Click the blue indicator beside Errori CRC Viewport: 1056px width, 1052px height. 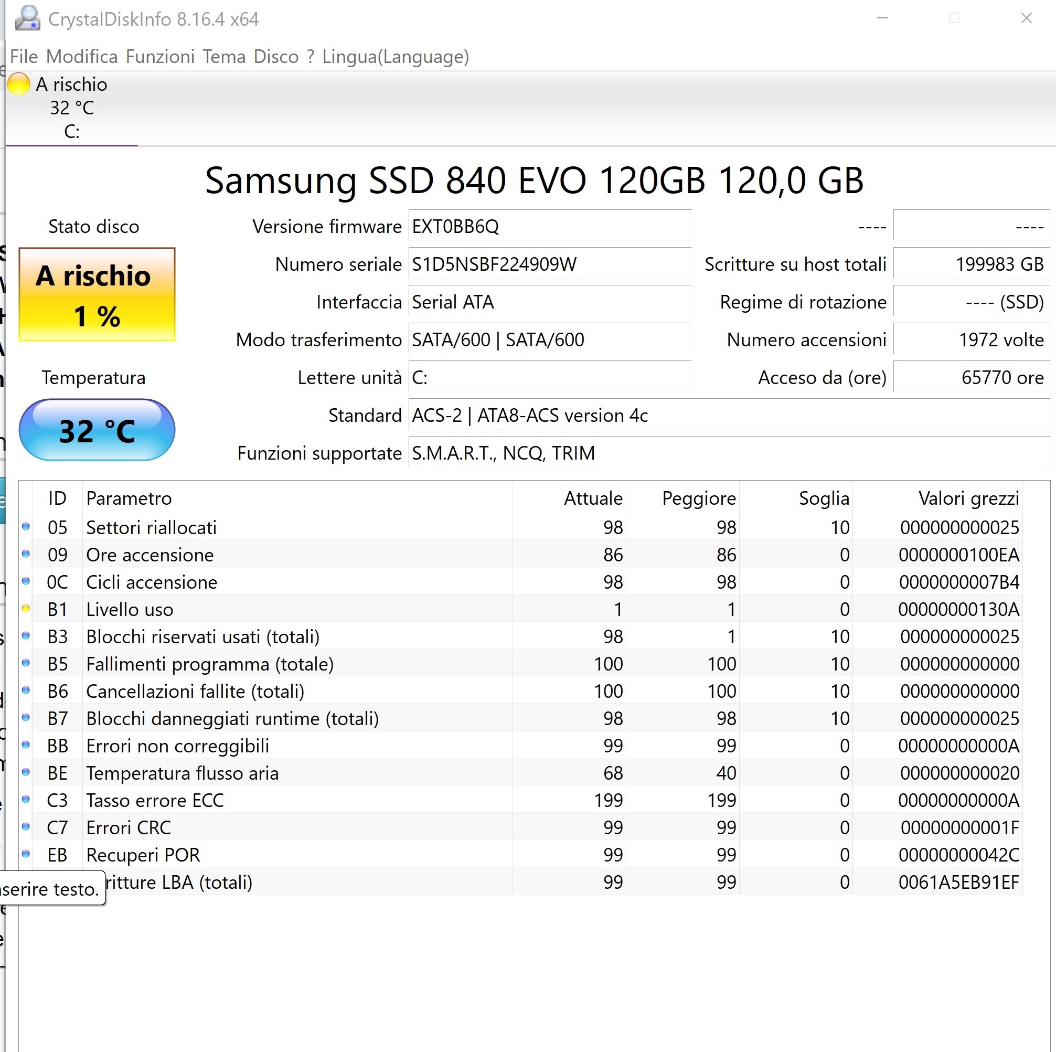click(x=26, y=826)
